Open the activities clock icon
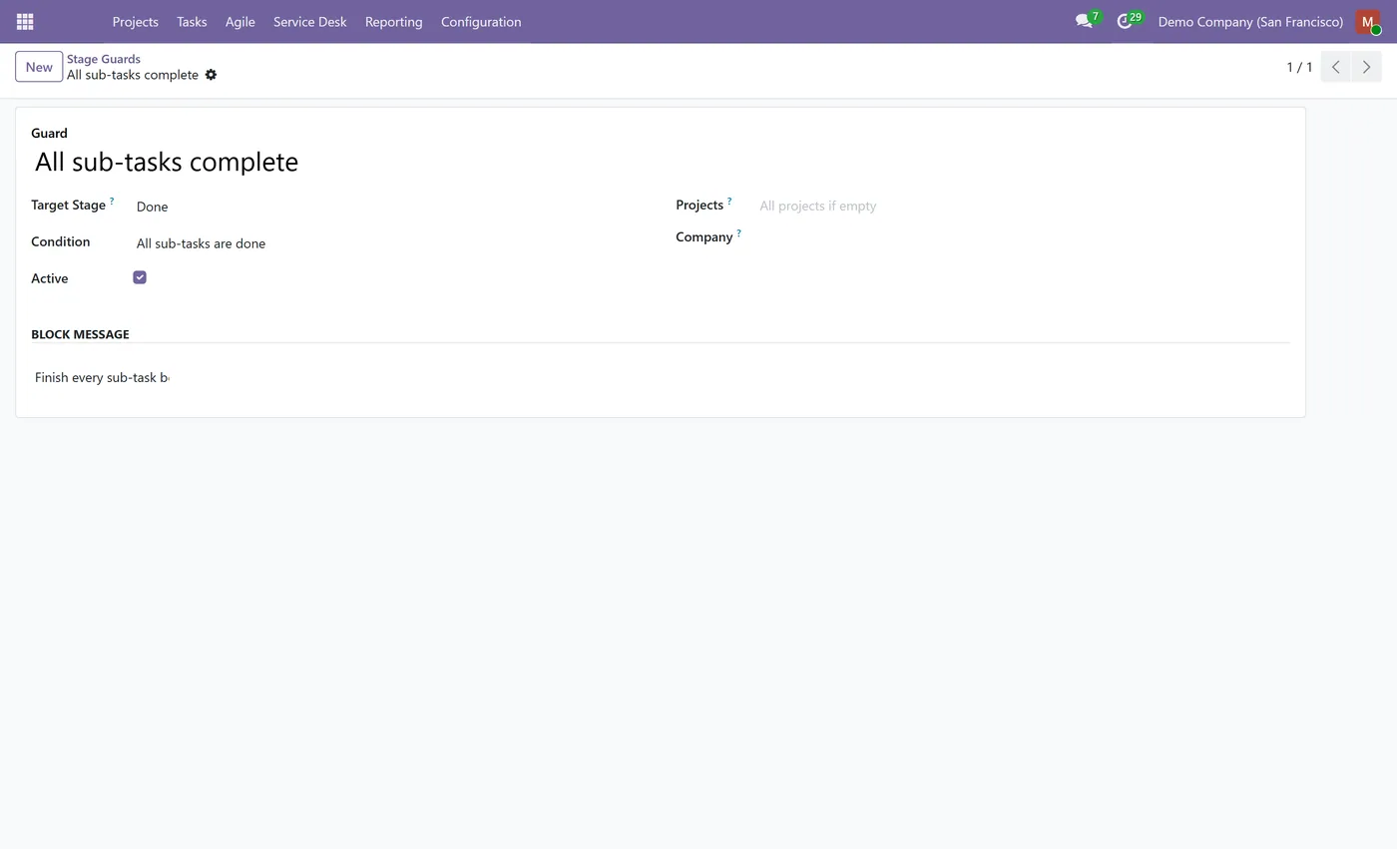Image resolution: width=1397 pixels, height=849 pixels. [1126, 22]
